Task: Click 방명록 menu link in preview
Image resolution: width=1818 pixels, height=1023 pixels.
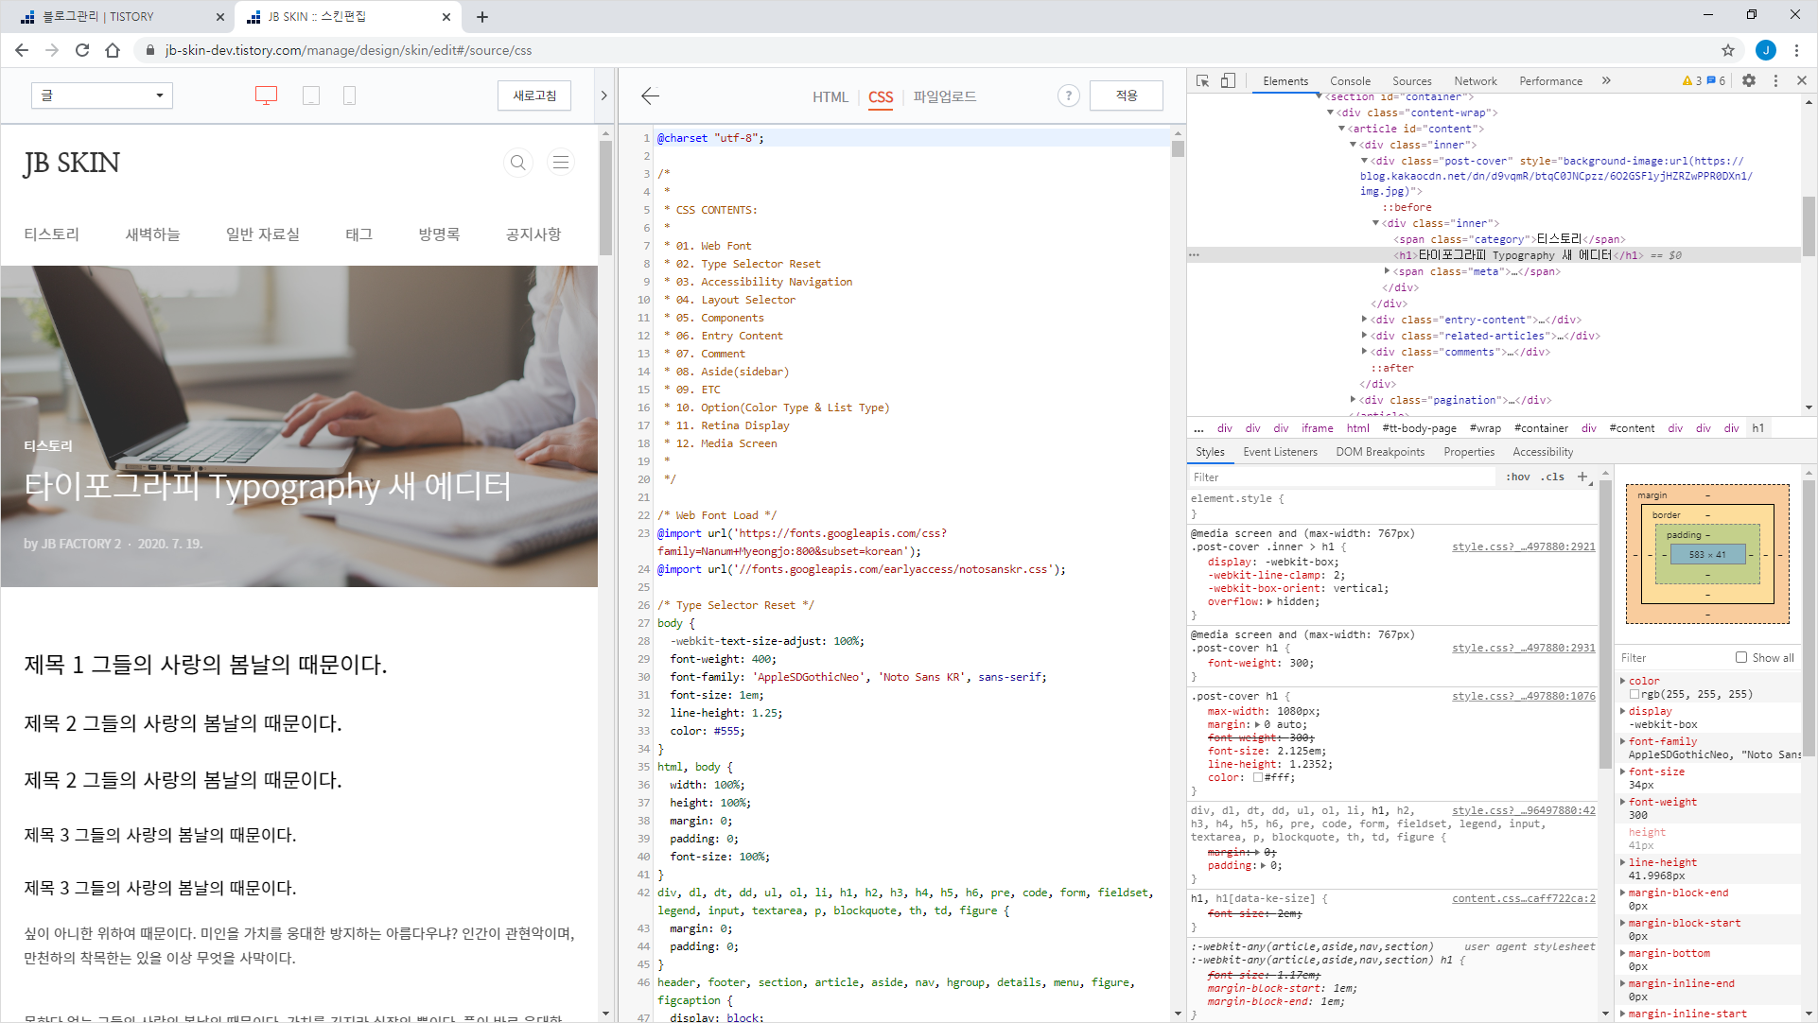Action: click(x=439, y=234)
